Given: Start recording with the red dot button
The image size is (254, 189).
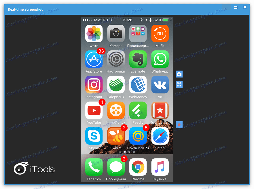Looking at the screenshot, I should pos(179,125).
